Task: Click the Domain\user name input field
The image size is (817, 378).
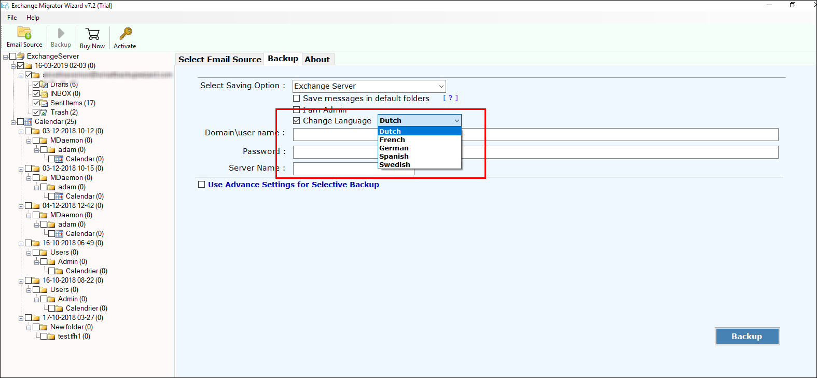Action: [535, 135]
